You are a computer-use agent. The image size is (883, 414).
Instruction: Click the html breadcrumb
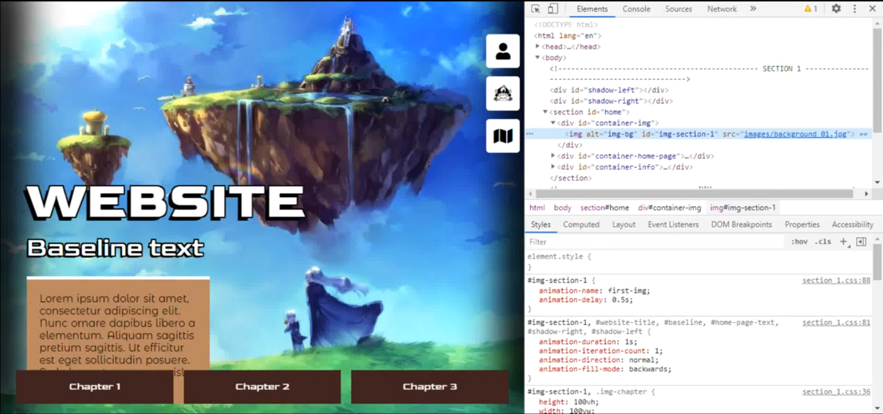[537, 208]
